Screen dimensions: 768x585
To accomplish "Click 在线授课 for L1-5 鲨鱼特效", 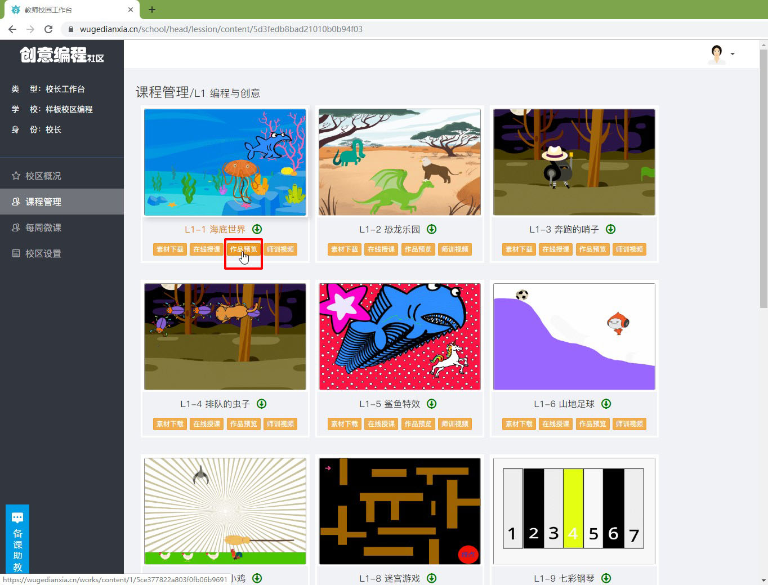I will [x=381, y=424].
